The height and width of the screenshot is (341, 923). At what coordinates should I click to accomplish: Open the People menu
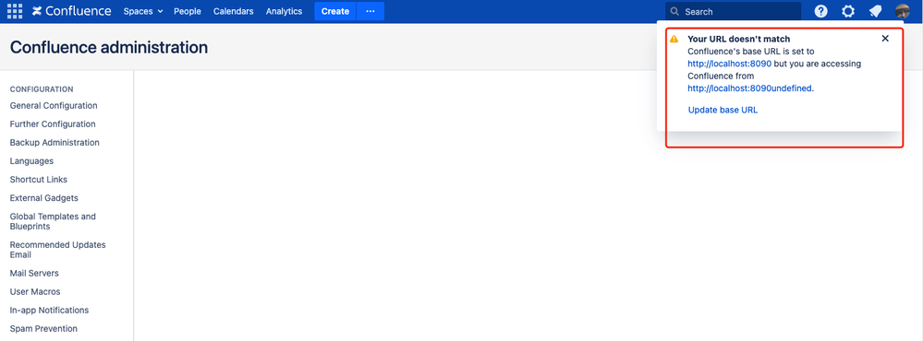(x=188, y=11)
